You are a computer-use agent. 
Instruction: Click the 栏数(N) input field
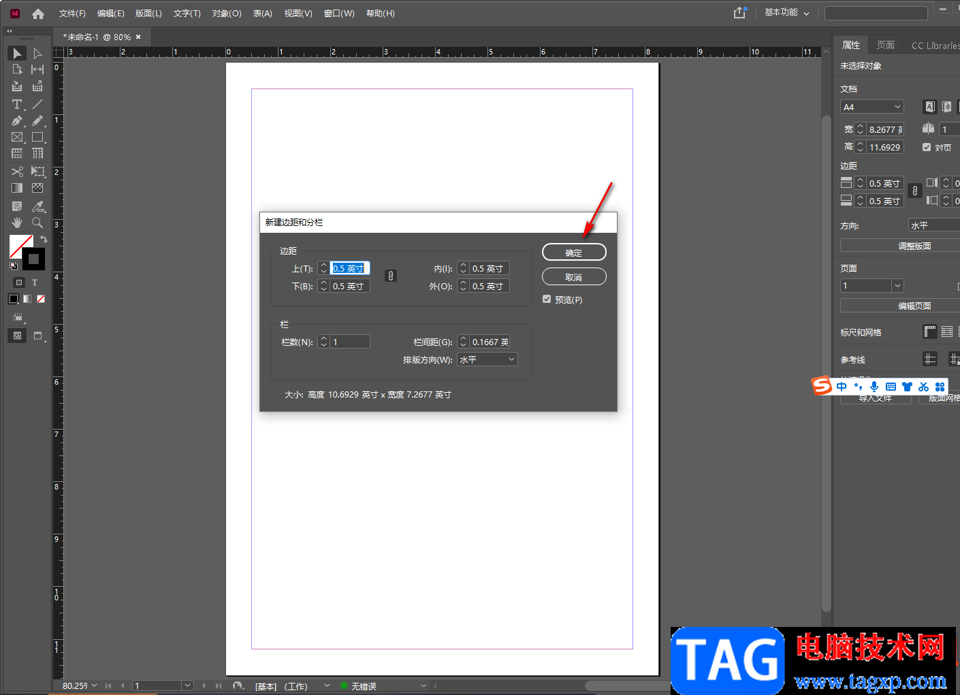point(350,342)
